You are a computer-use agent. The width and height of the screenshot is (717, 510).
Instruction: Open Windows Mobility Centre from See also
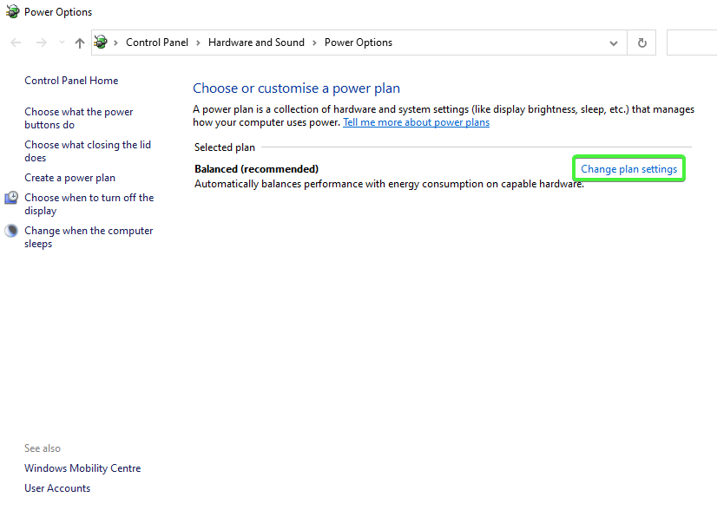(x=82, y=467)
